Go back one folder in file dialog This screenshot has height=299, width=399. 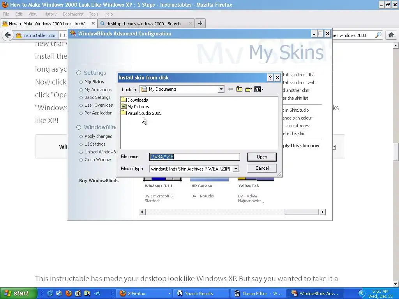(x=230, y=89)
